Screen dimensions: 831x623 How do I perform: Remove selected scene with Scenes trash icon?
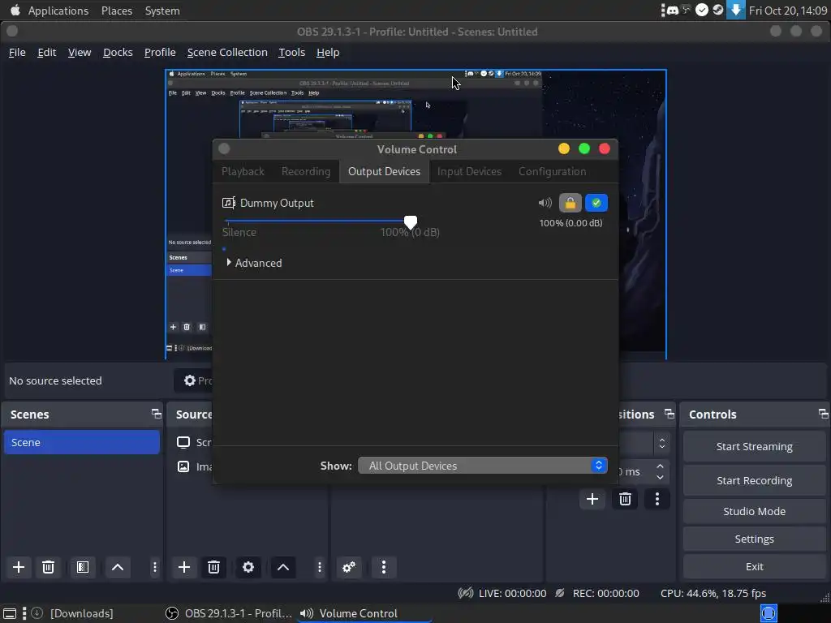48,567
